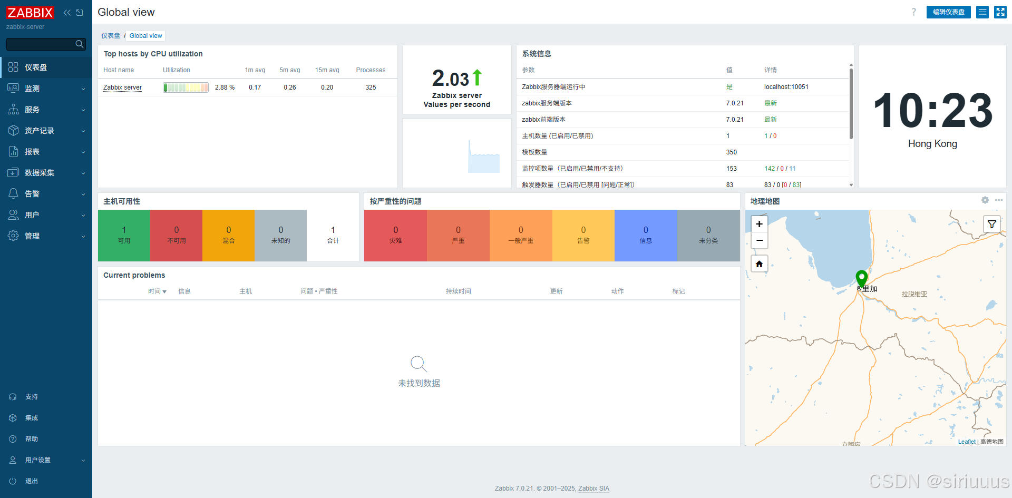Image resolution: width=1012 pixels, height=498 pixels.
Task: Click the Zabbix SIA footer link
Action: (x=593, y=489)
